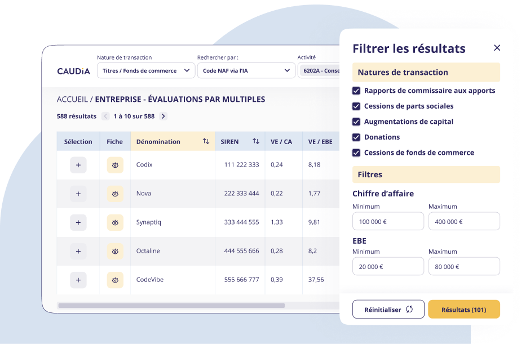Uncheck Cessions de fonds de commerce
This screenshot has height=354, width=530.
point(357,153)
